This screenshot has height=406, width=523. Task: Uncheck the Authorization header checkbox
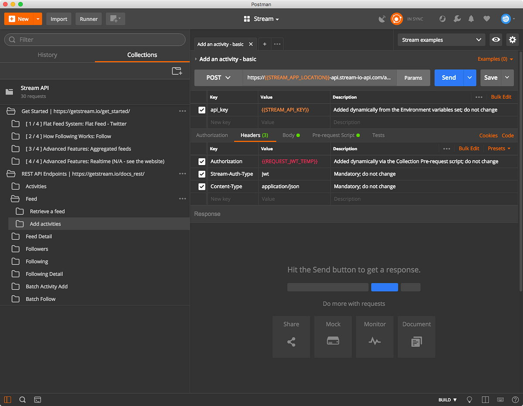pyautogui.click(x=202, y=161)
